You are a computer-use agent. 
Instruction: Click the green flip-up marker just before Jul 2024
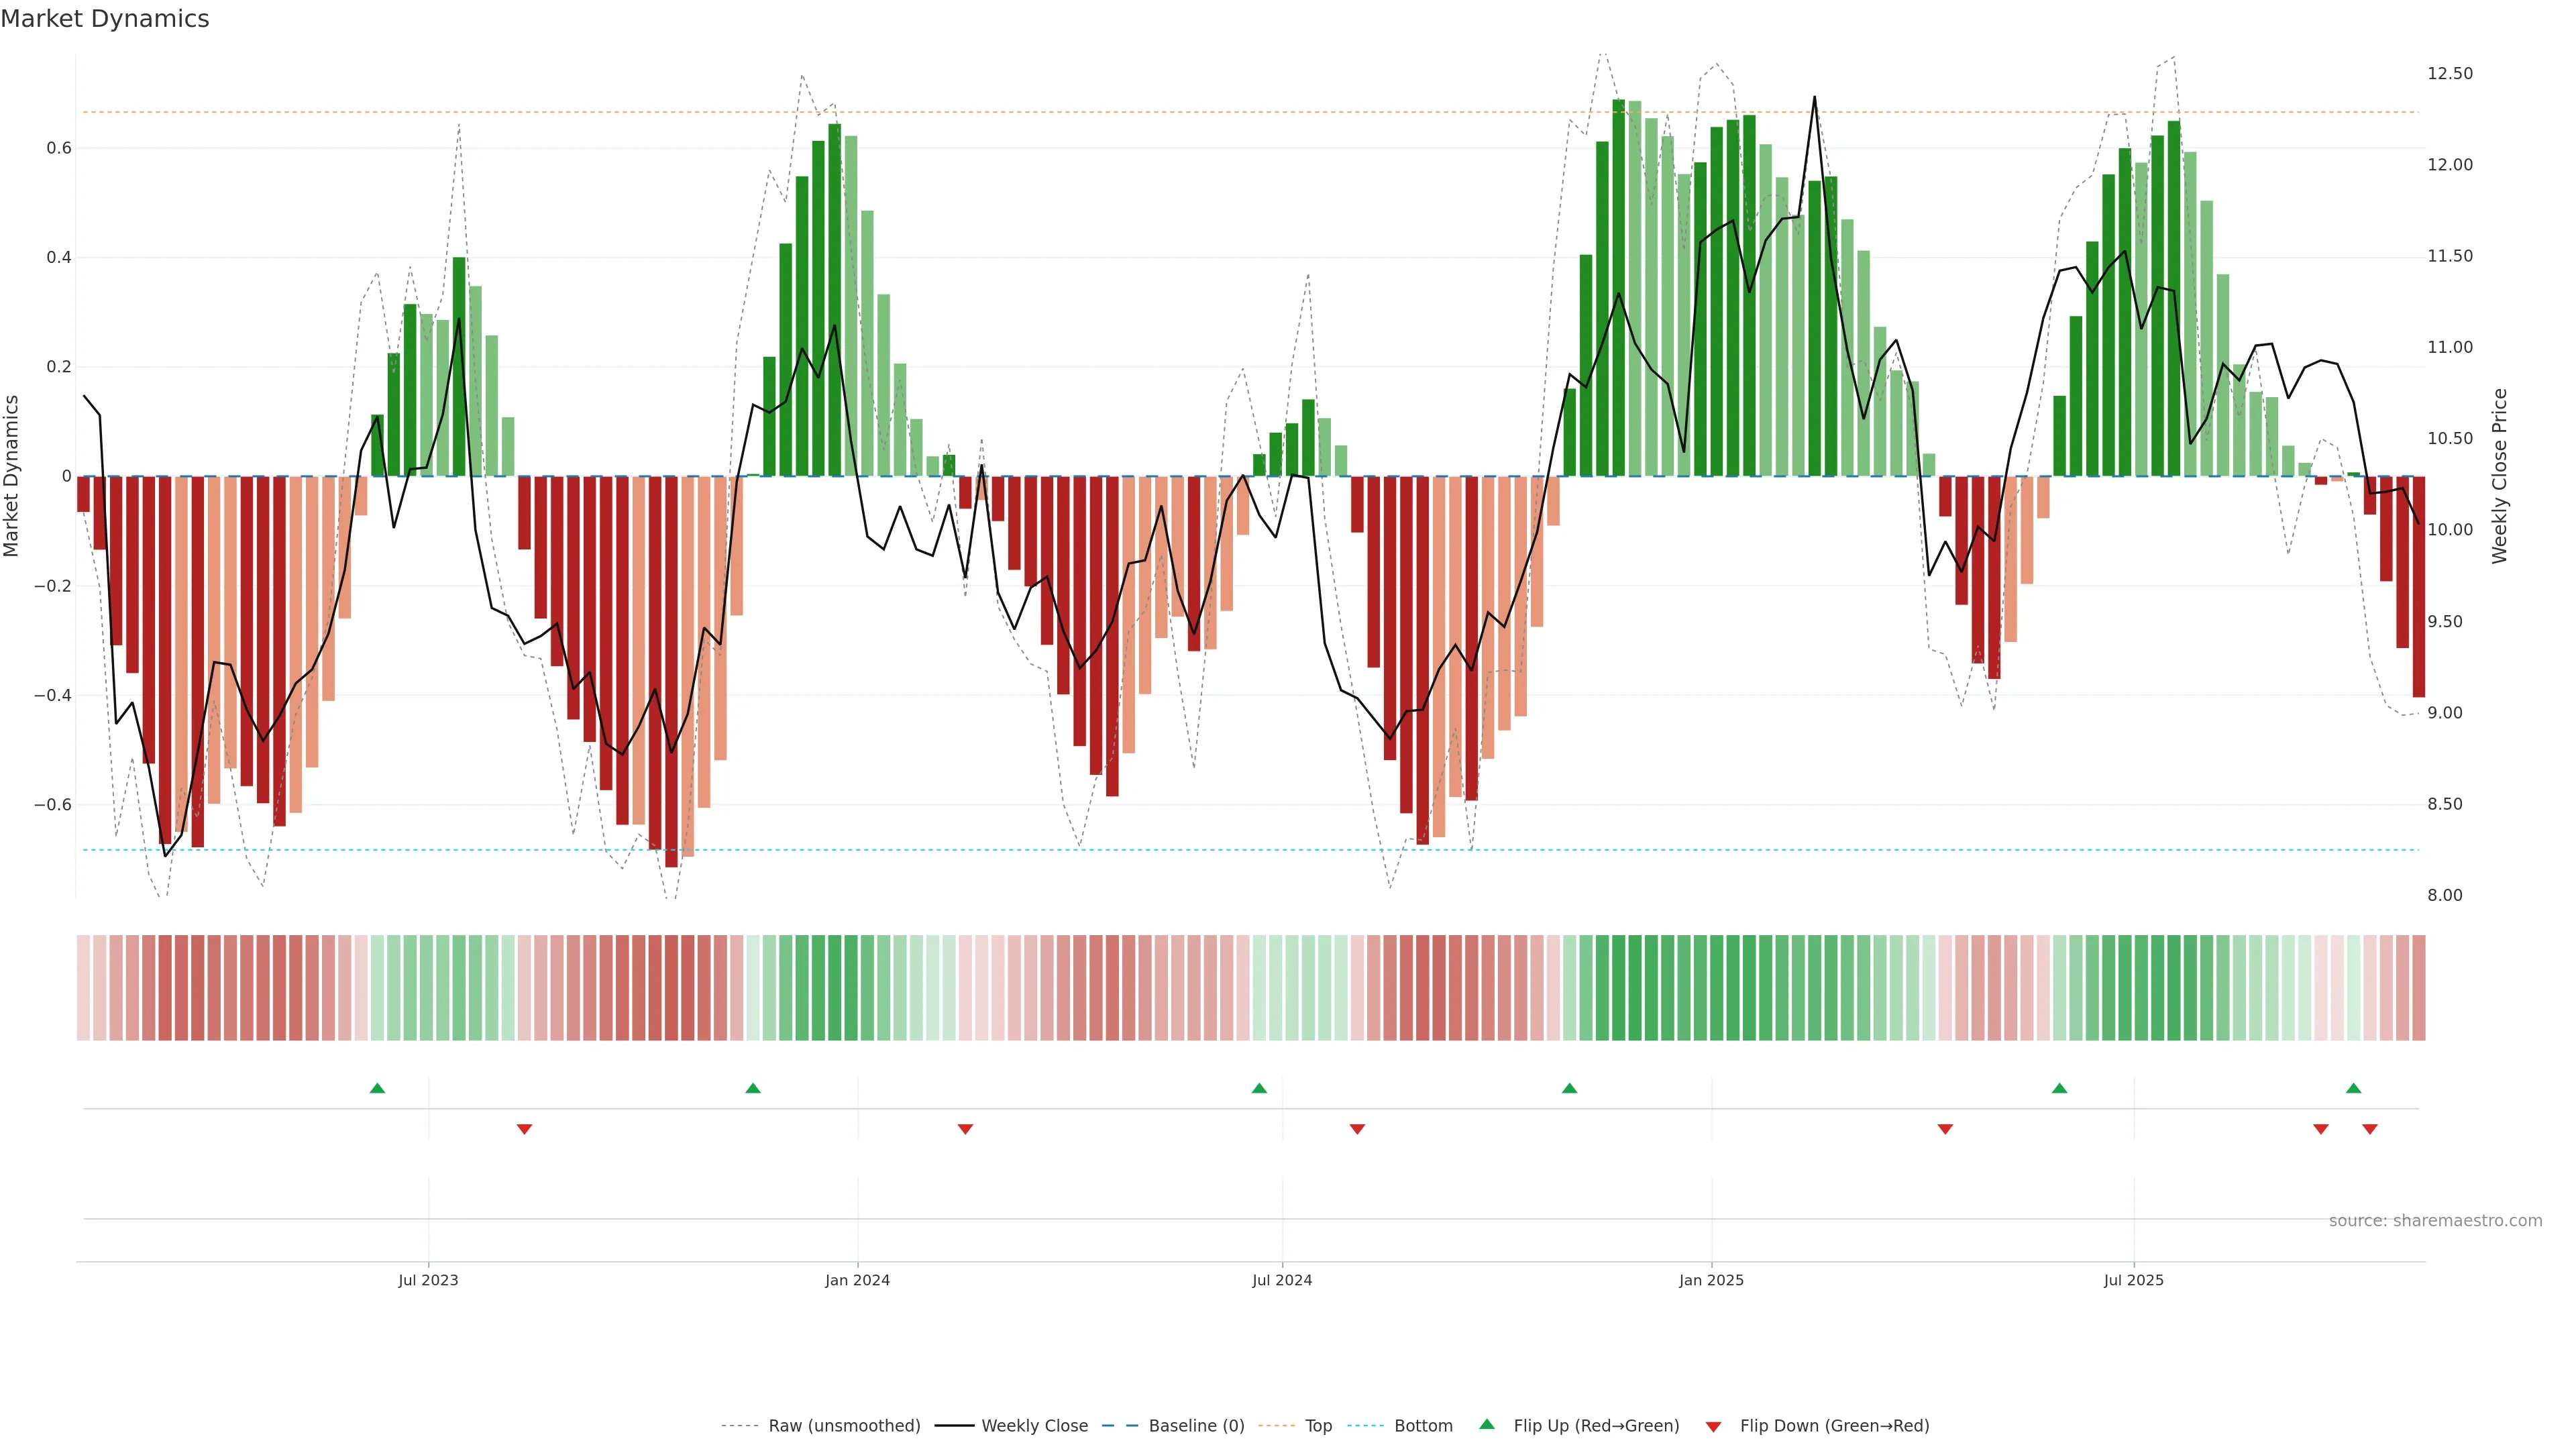coord(1259,1088)
